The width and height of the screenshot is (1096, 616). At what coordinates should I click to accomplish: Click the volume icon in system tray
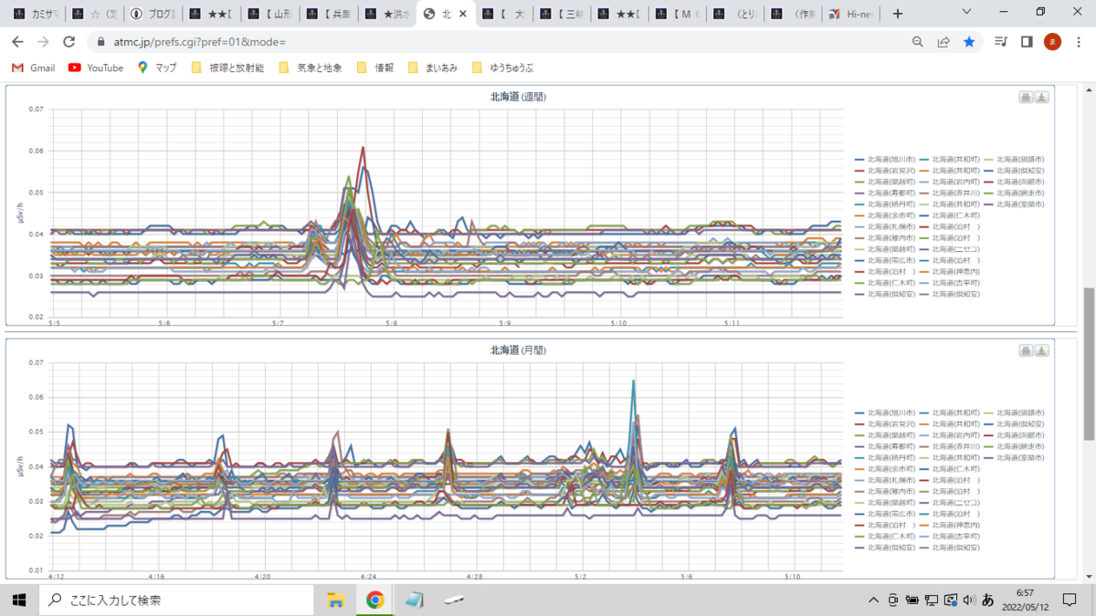[968, 600]
